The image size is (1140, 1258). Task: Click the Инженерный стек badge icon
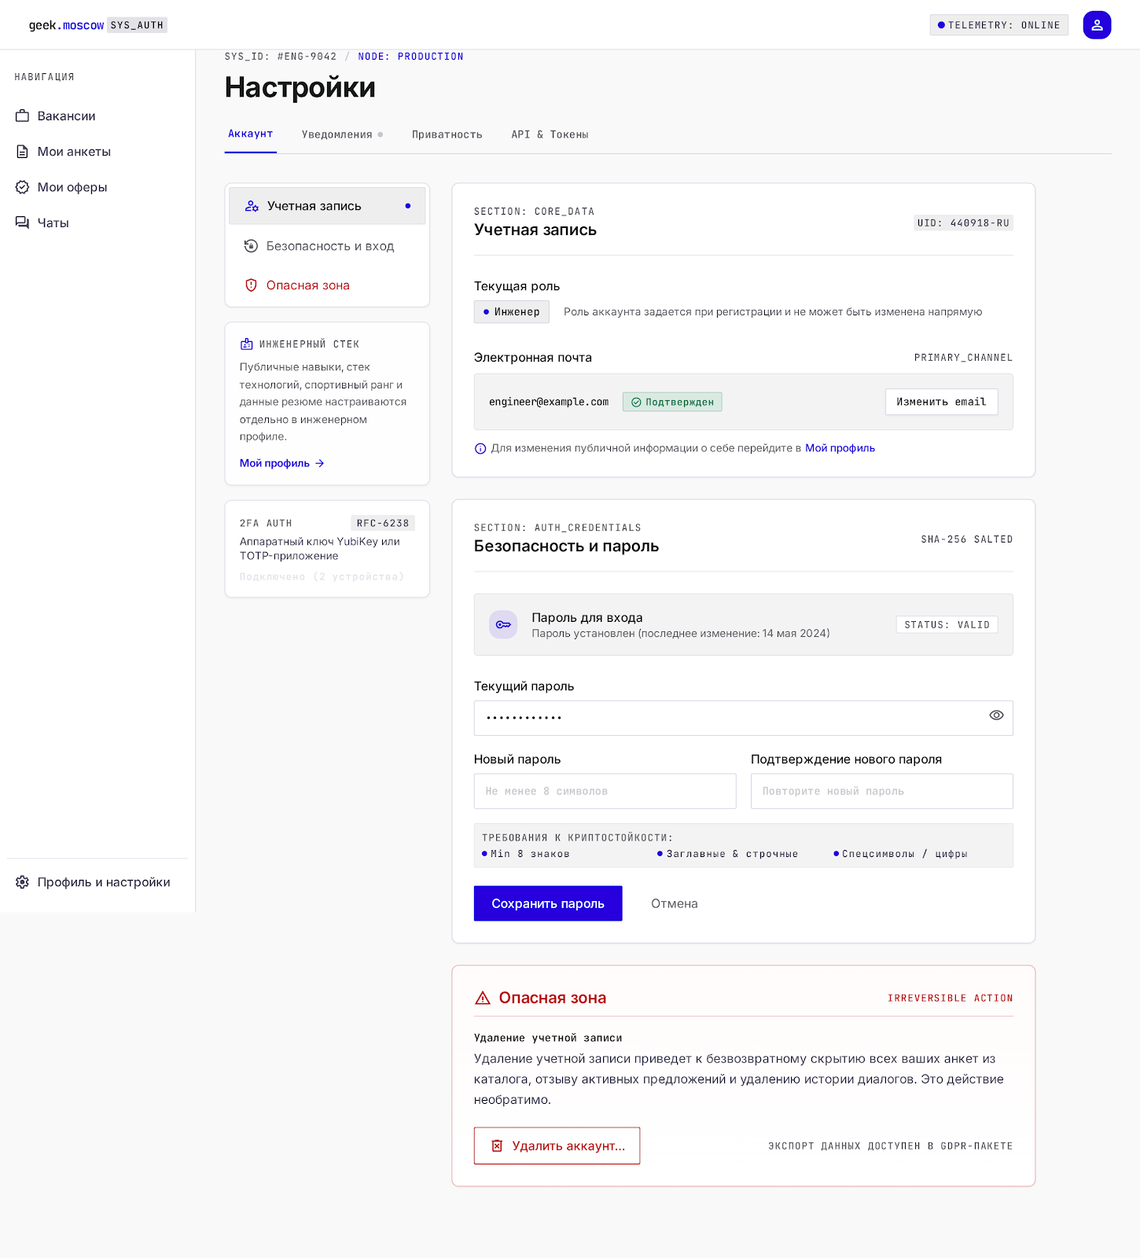[246, 344]
